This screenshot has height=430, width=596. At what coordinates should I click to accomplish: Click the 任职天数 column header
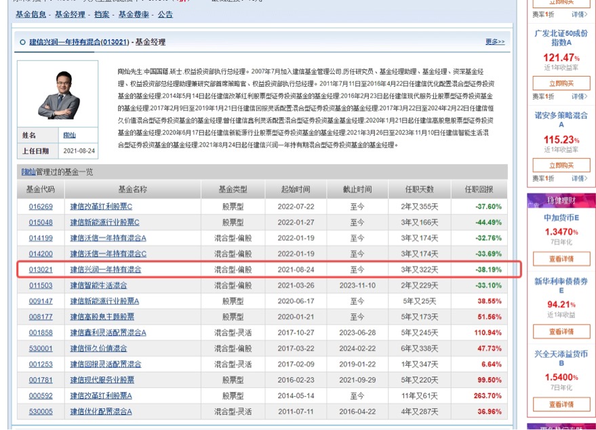click(x=419, y=189)
